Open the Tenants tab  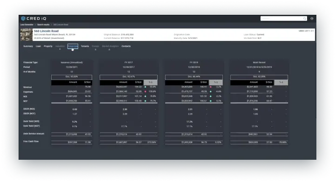point(85,46)
